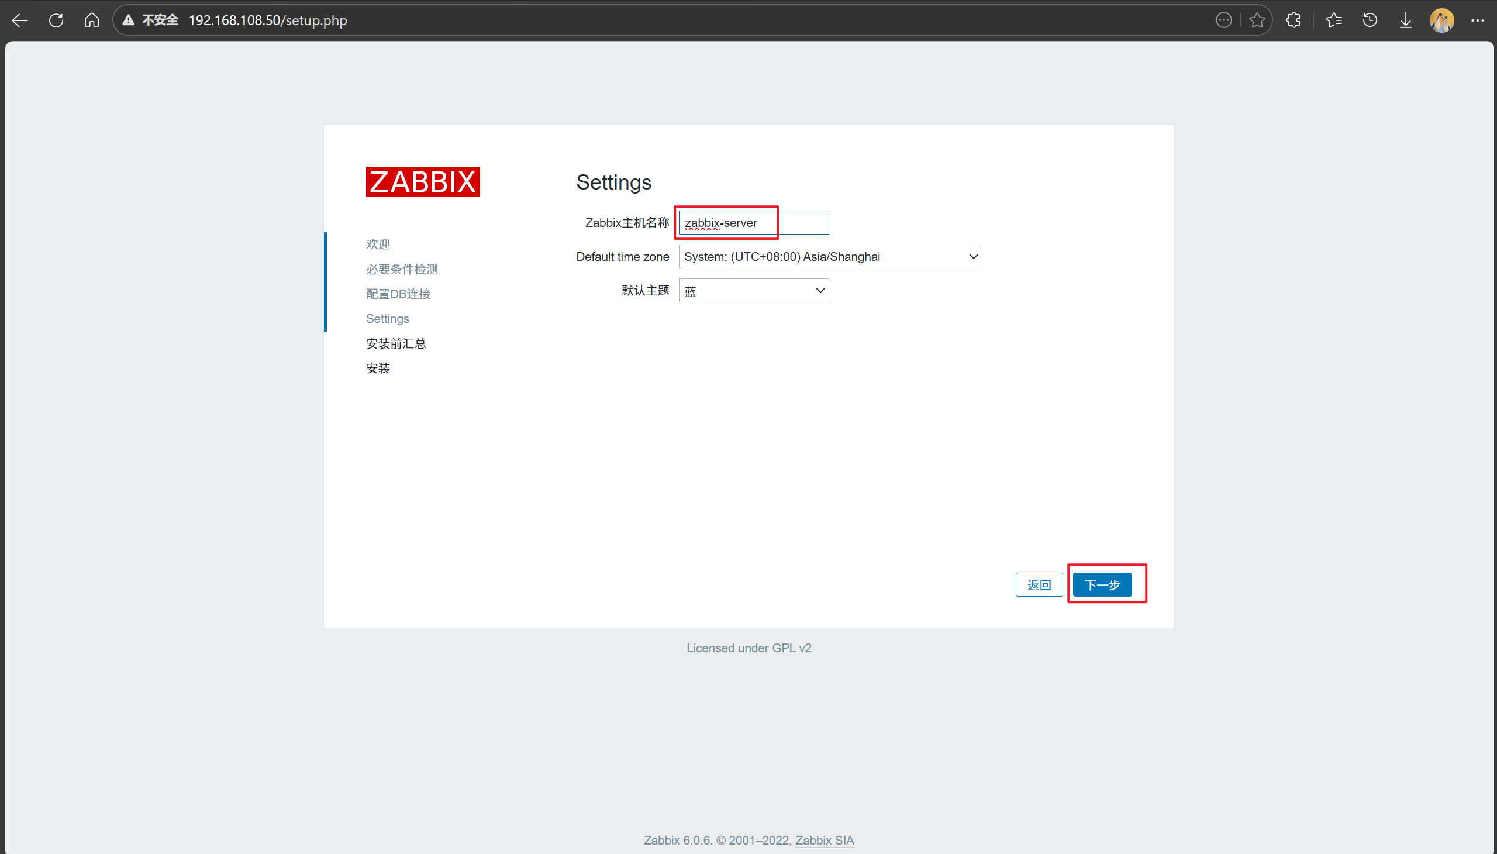Viewport: 1497px width, 854px height.
Task: Open the GPL v2 license link
Action: [x=791, y=648]
